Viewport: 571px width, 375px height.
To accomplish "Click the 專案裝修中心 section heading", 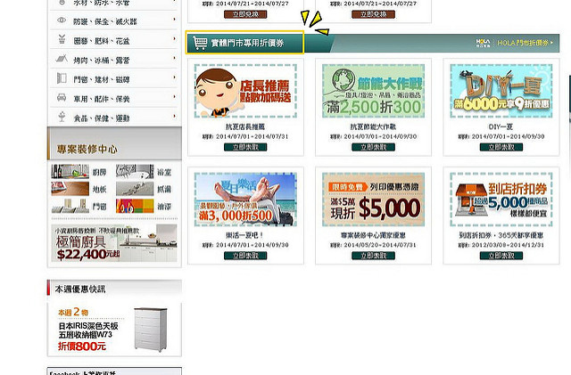I will (x=87, y=149).
